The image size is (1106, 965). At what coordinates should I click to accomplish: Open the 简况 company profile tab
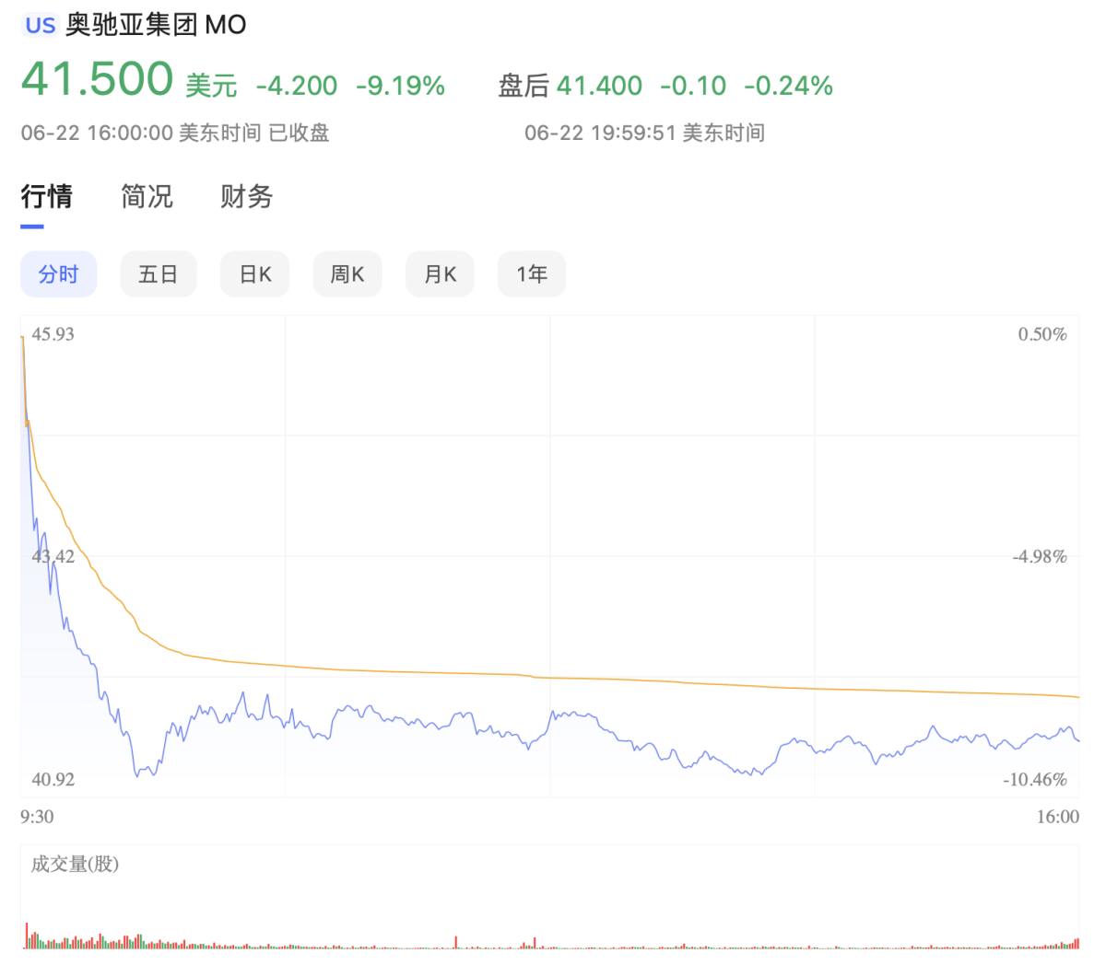pos(146,197)
